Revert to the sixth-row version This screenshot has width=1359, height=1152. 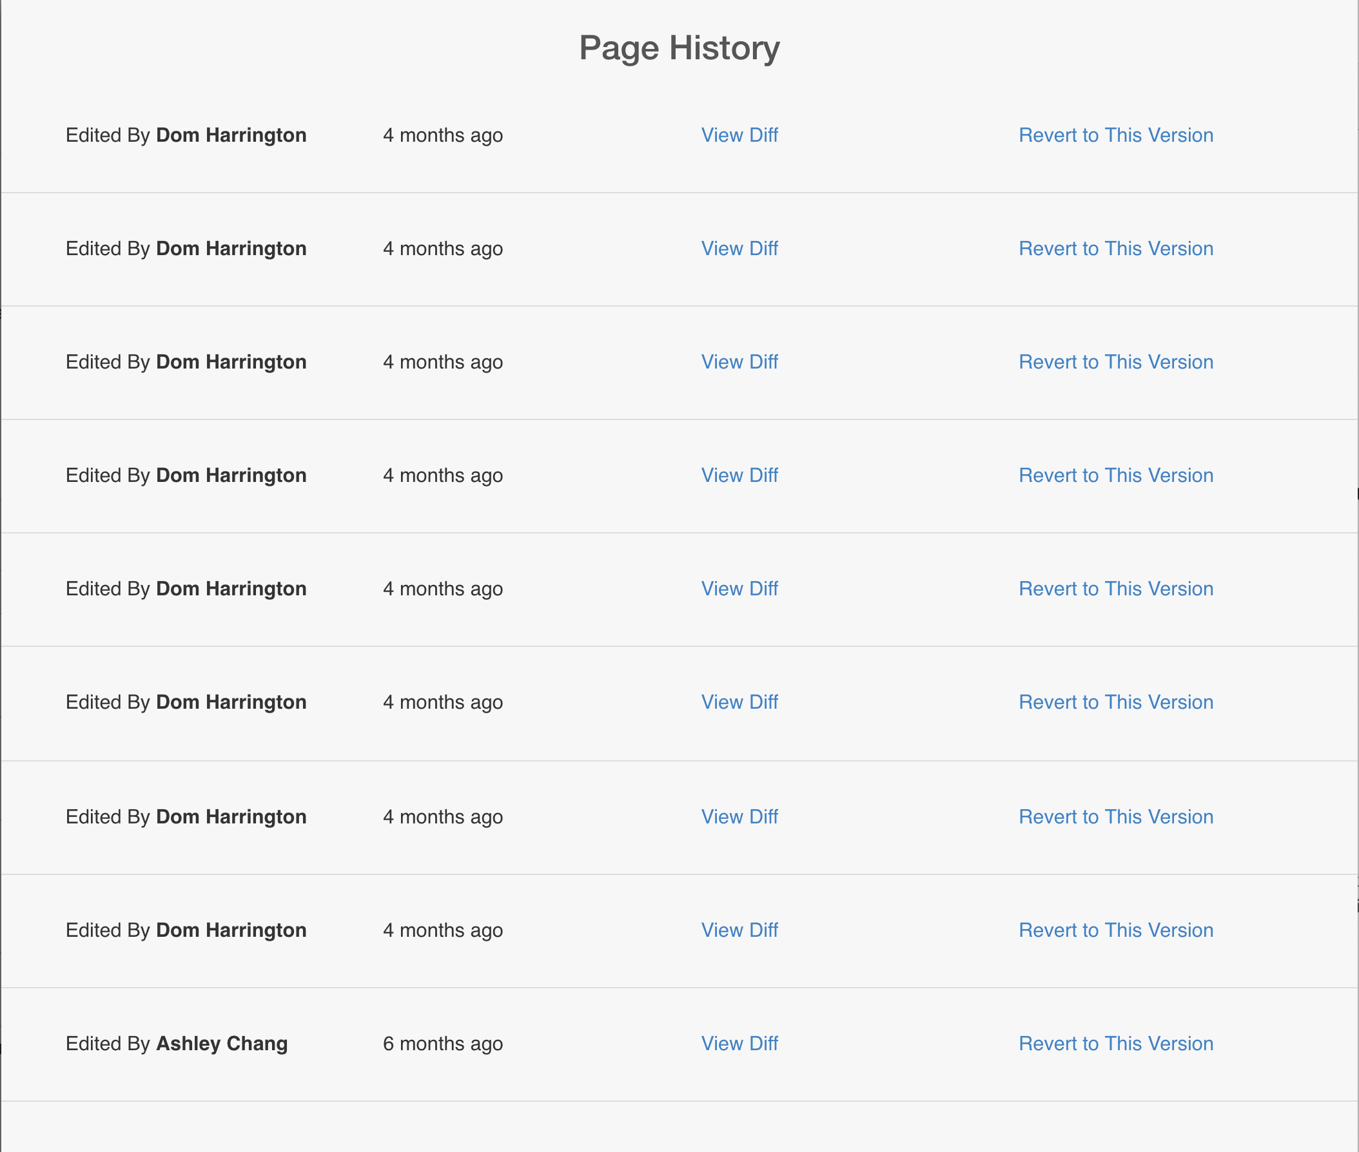pos(1115,702)
